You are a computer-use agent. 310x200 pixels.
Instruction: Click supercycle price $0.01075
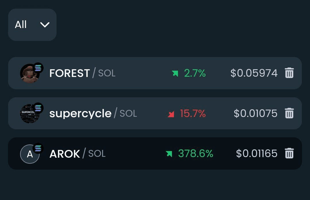click(x=256, y=113)
